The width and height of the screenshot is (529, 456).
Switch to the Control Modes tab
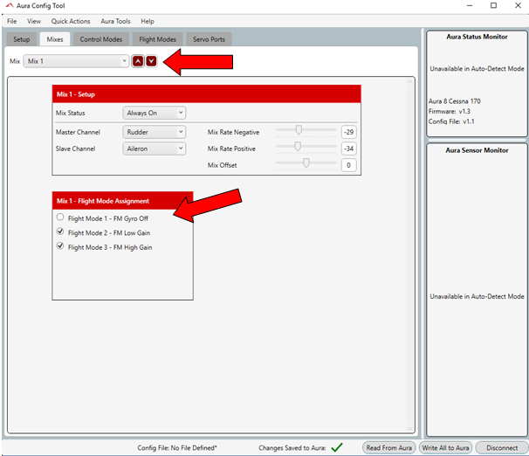[101, 39]
